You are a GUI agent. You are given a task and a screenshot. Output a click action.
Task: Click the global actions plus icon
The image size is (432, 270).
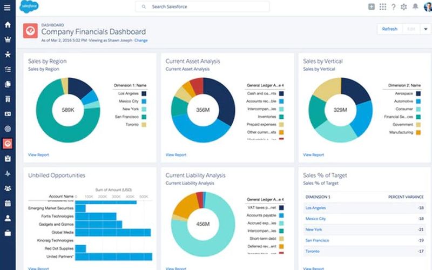click(372, 7)
